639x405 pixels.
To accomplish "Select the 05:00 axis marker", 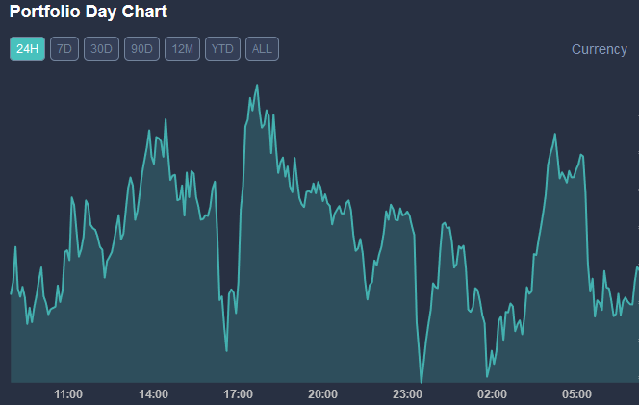I will [x=576, y=394].
